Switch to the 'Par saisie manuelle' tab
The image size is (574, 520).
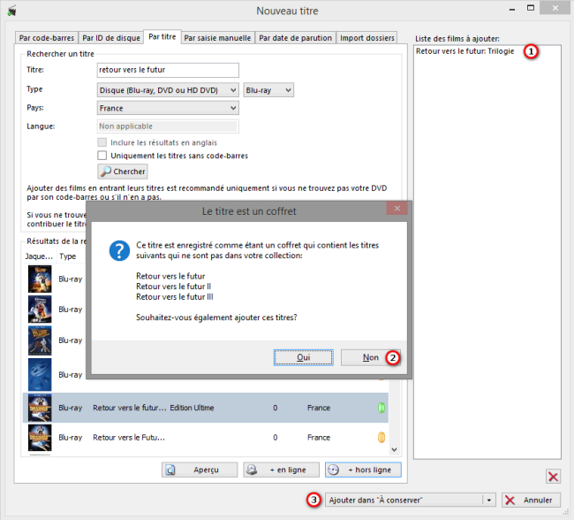click(x=217, y=38)
